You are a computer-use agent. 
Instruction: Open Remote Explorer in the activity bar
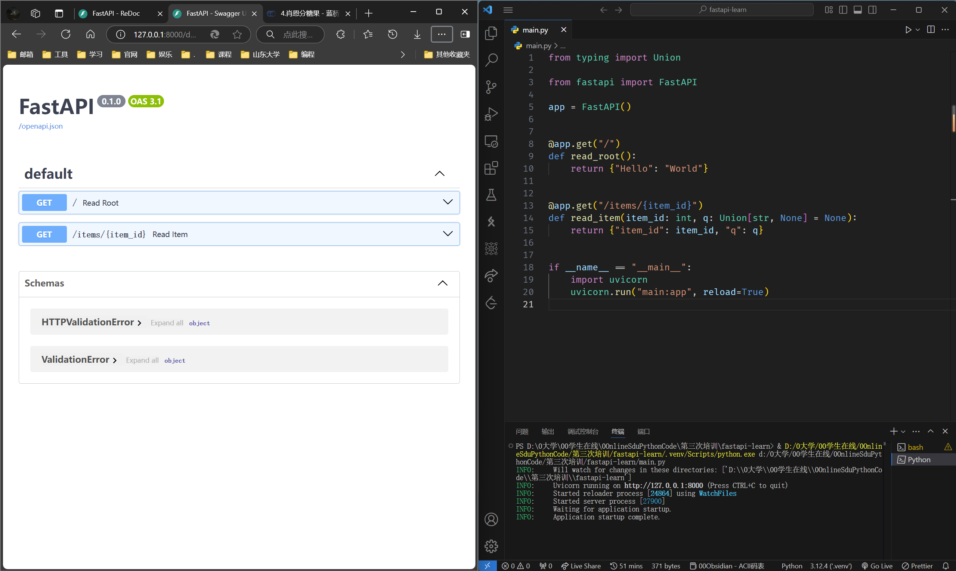pyautogui.click(x=491, y=141)
